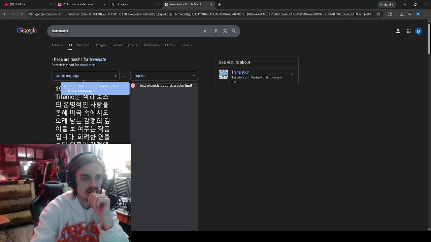The image size is (431, 242).
Task: Reload the current page
Action: (21, 14)
